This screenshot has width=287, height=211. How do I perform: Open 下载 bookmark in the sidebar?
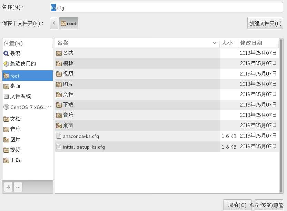coord(28,160)
